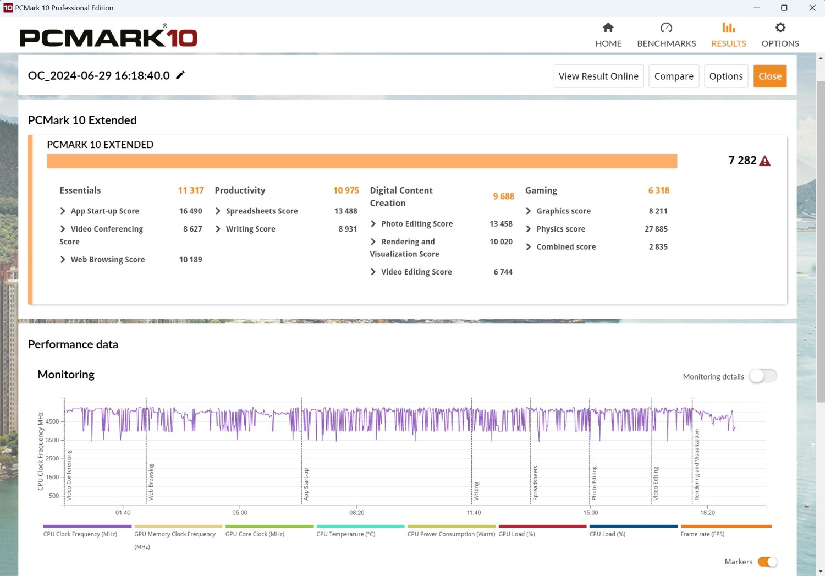Select the CPU Clock Frequency legend swatch
Screen dimensions: 825x576
tap(87, 526)
